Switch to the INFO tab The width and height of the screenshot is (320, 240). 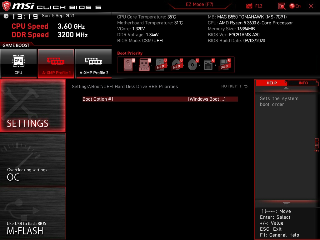tap(303, 83)
